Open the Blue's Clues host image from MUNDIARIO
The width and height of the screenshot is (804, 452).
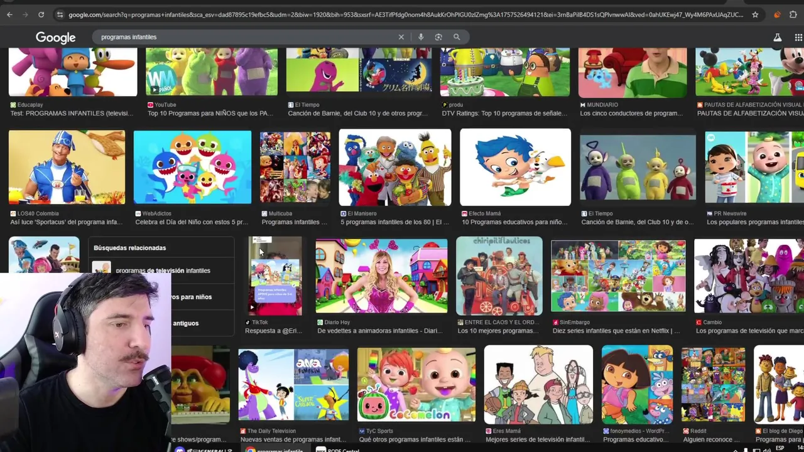tap(633, 72)
